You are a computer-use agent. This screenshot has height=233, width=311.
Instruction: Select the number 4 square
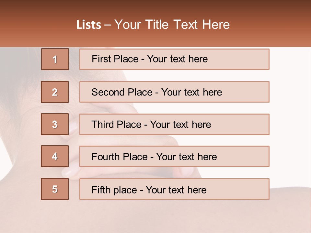click(x=55, y=157)
